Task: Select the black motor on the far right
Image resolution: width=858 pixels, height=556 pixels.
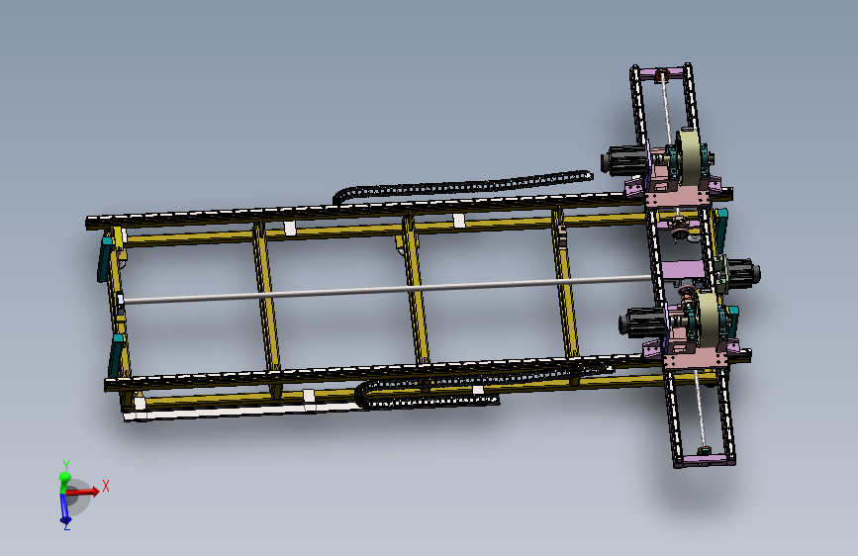Action: [743, 272]
